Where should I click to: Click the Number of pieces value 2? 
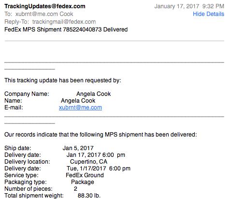tap(75, 189)
